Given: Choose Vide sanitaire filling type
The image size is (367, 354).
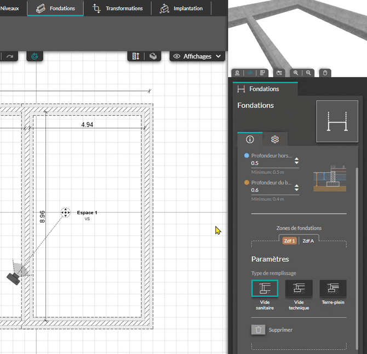Looking at the screenshot, I should click(265, 288).
